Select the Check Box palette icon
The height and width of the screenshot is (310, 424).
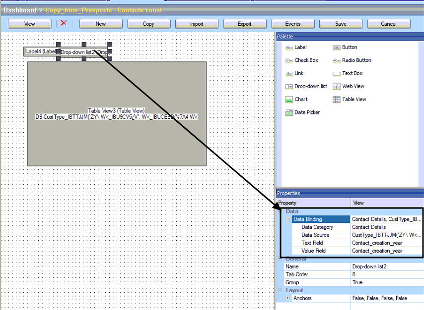290,60
